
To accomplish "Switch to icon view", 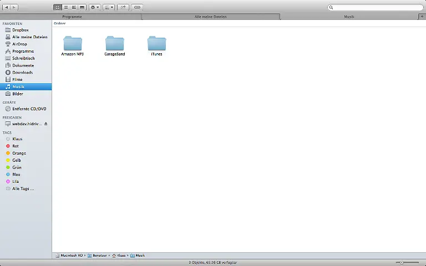I will point(58,7).
